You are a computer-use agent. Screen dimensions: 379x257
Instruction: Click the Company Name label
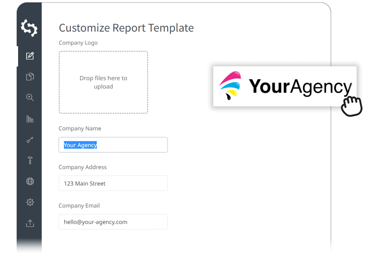[80, 128]
